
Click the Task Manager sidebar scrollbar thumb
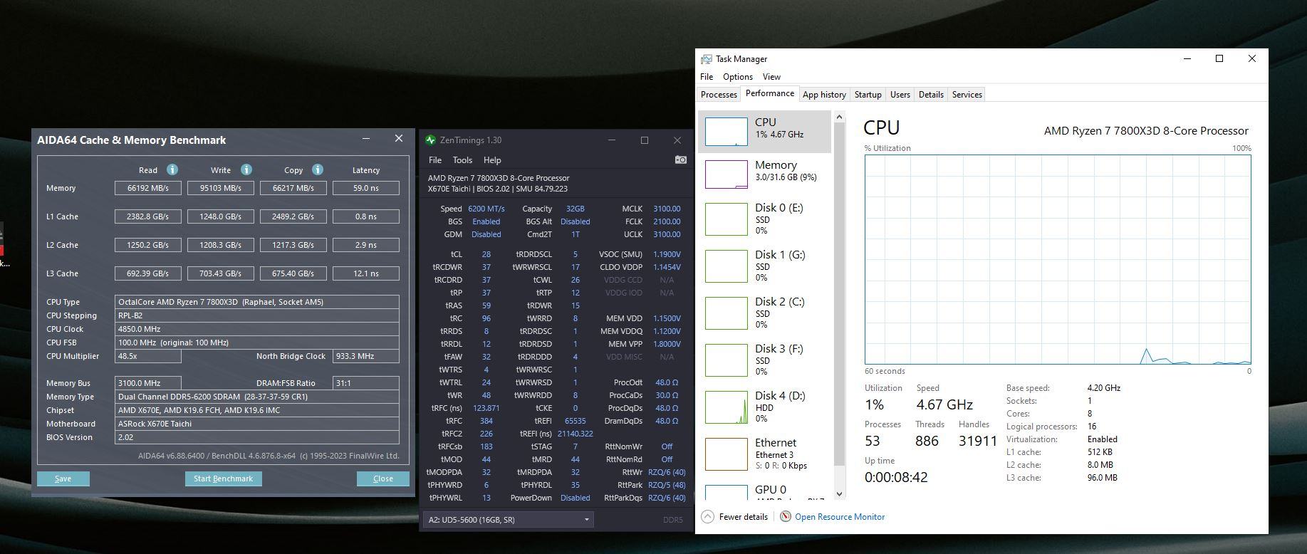point(838,296)
